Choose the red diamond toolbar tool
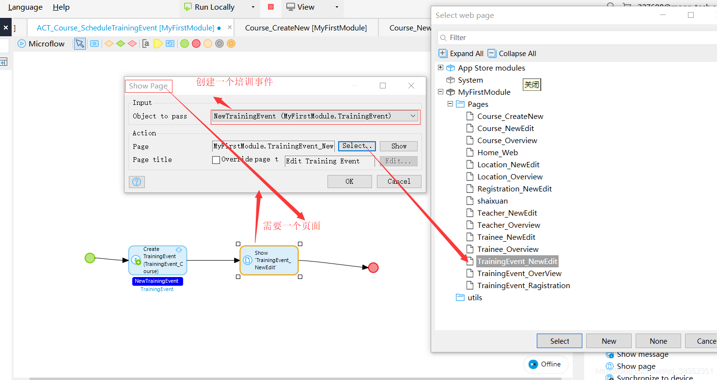 pyautogui.click(x=132, y=44)
